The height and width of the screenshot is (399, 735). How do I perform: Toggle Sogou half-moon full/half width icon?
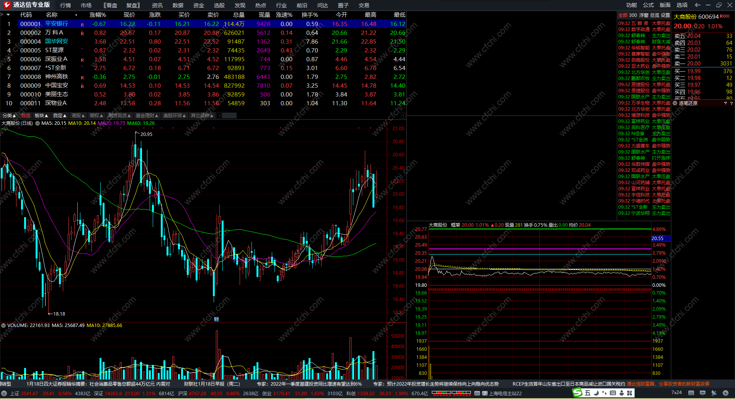point(596,393)
